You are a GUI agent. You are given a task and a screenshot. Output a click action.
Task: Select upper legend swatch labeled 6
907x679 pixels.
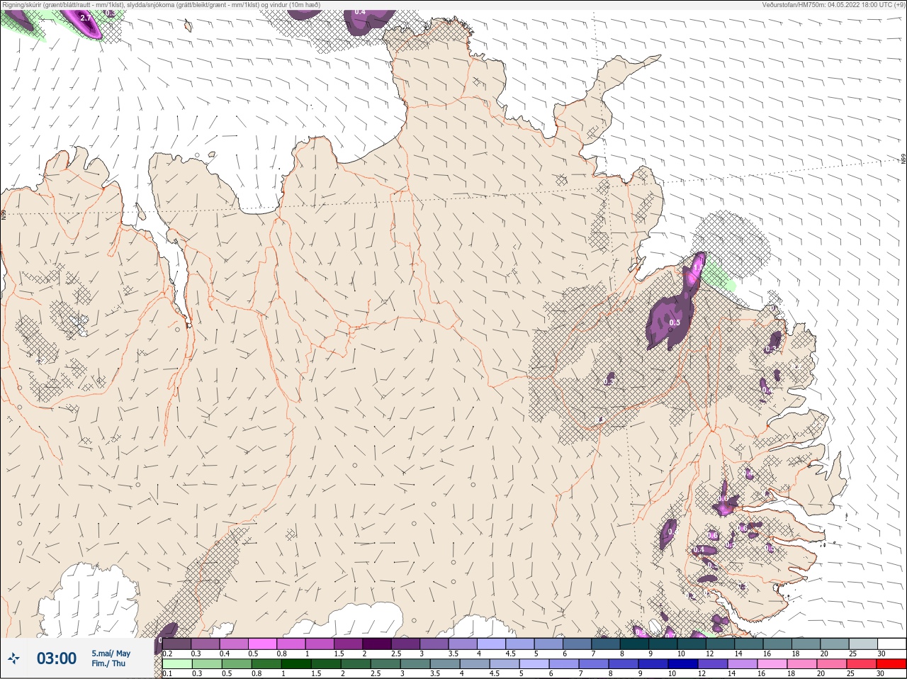[578, 644]
